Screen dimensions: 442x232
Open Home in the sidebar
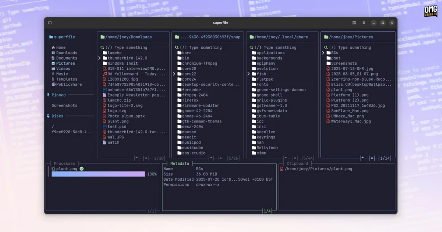click(59, 47)
